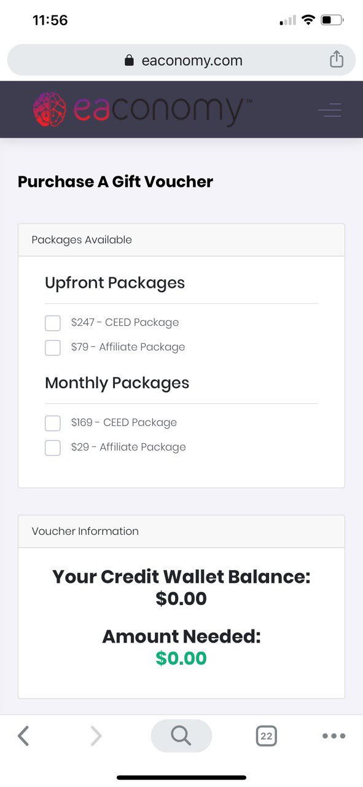Tap the padlock icon beside eaconomy.com
Image resolution: width=363 pixels, height=787 pixels.
click(x=129, y=60)
